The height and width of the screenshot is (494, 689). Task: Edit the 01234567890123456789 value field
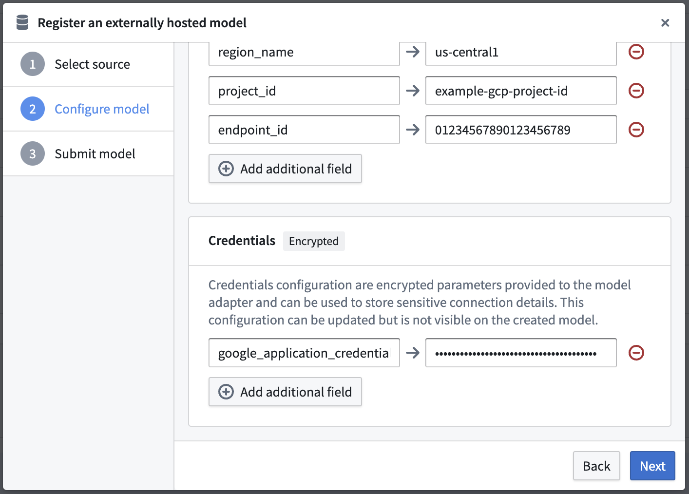521,130
